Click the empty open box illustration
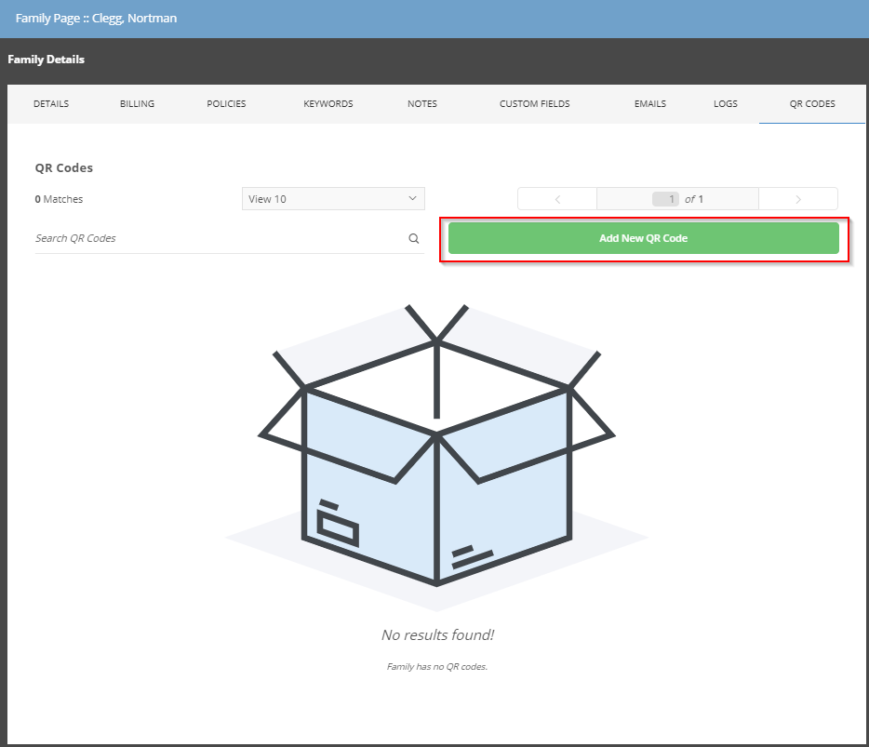 click(x=436, y=447)
